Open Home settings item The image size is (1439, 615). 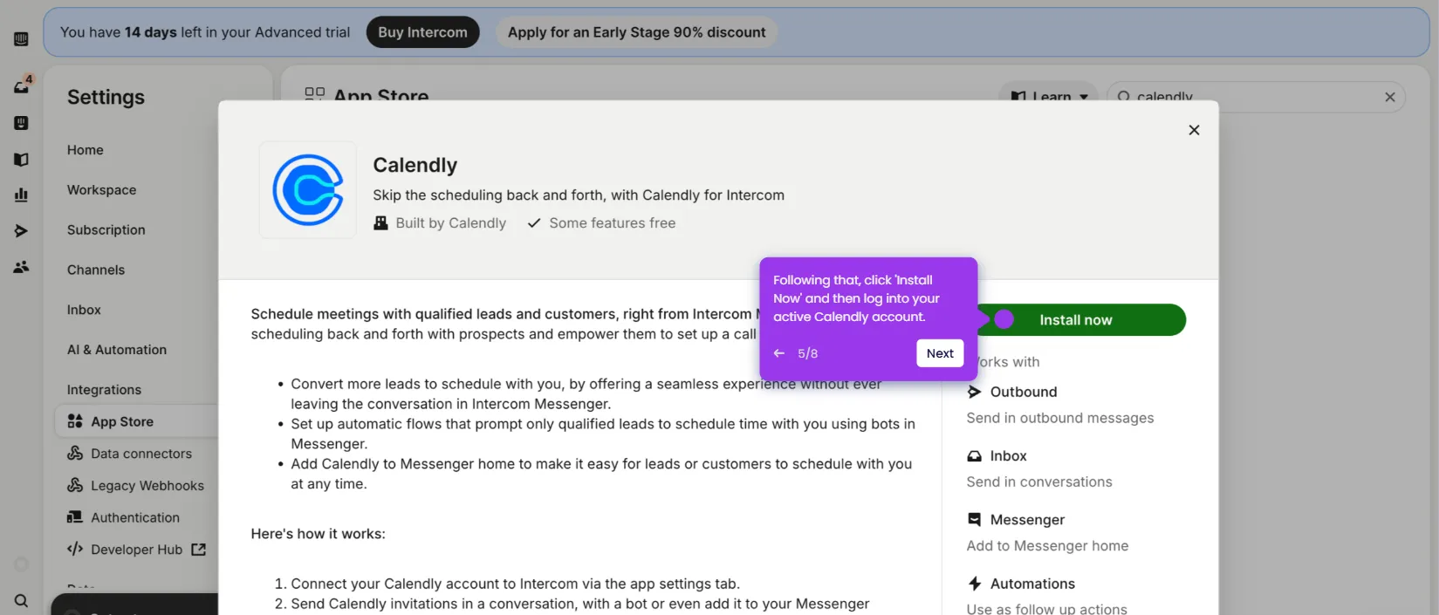(86, 150)
